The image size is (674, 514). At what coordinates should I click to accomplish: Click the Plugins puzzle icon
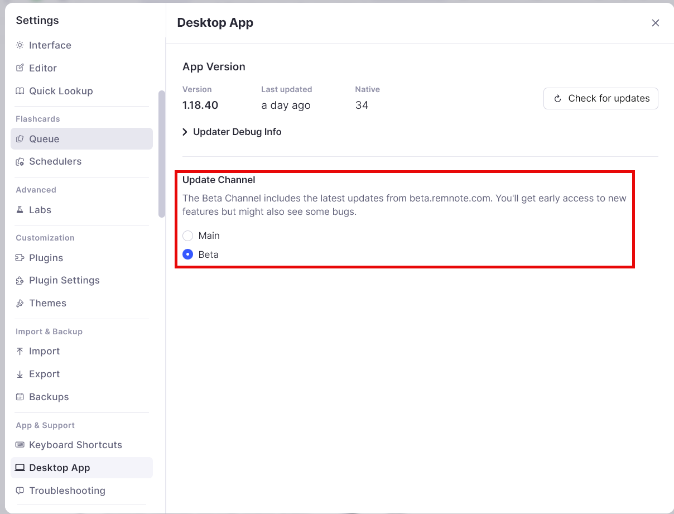20,258
